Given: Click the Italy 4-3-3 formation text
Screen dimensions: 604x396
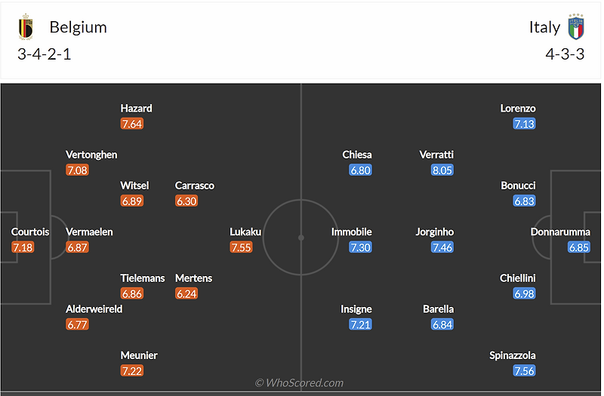Looking at the screenshot, I should pos(565,54).
